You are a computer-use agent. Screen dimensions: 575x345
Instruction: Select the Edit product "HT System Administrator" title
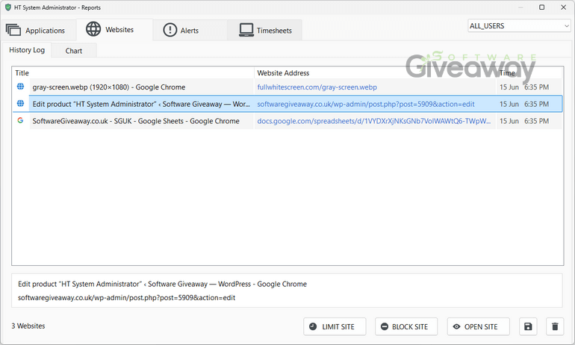[141, 104]
